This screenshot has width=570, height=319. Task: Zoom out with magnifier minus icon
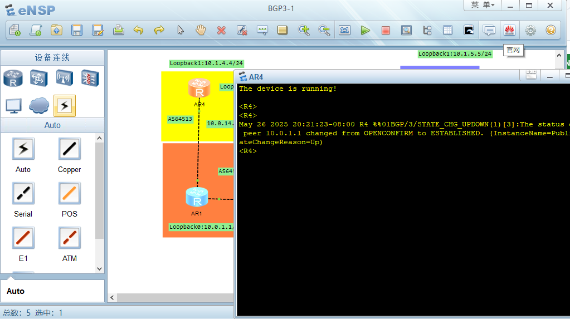tap(324, 30)
